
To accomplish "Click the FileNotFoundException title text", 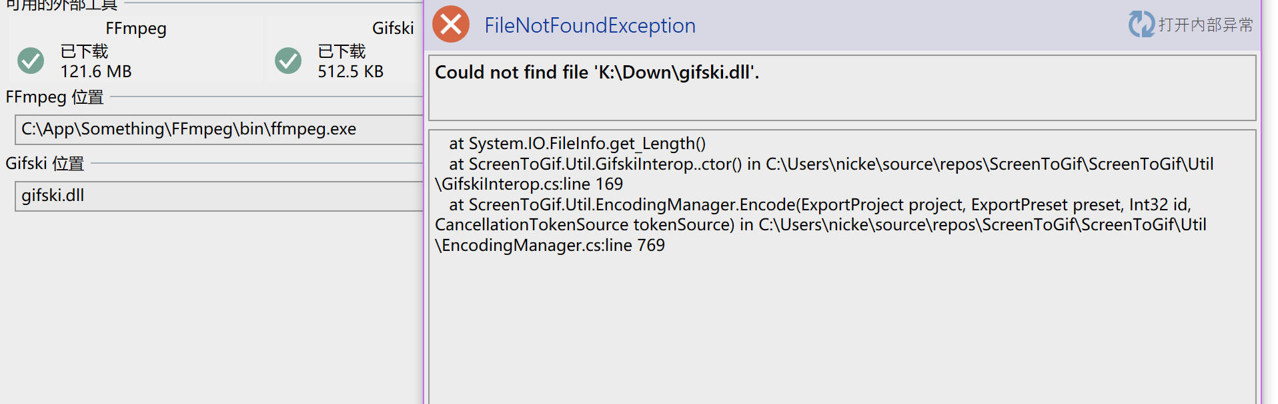I will [x=590, y=25].
